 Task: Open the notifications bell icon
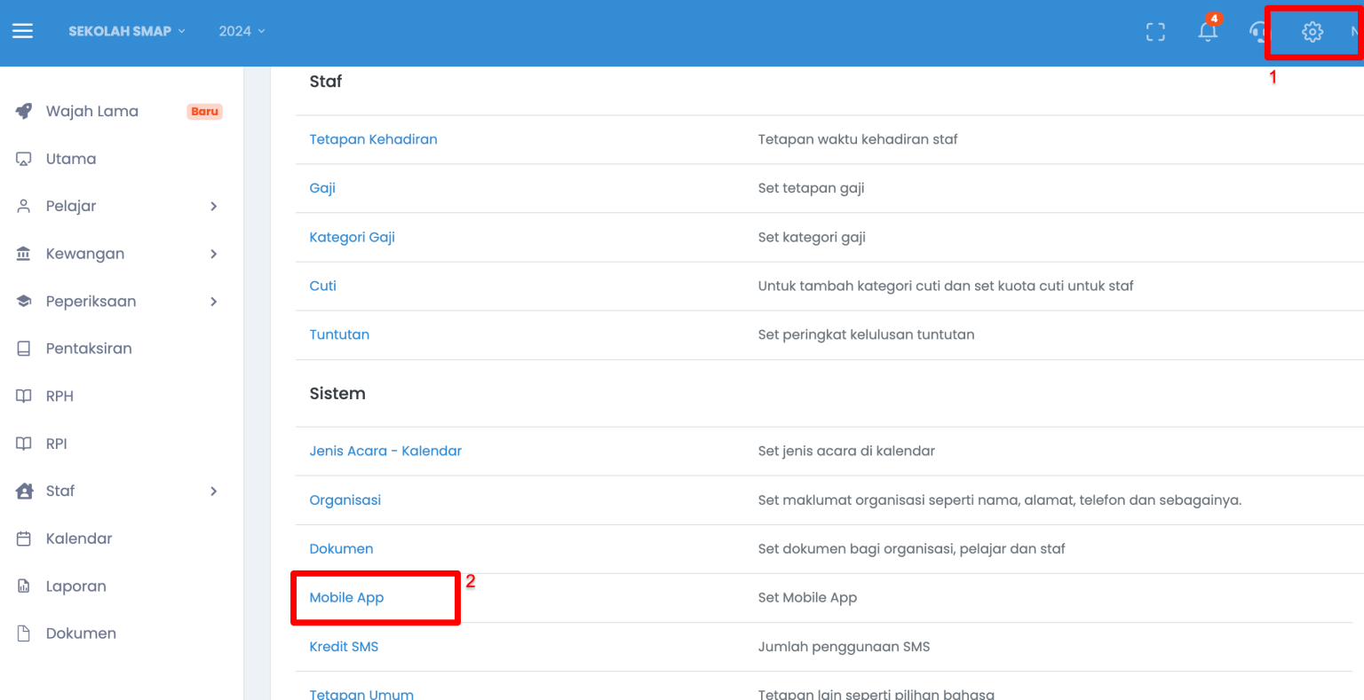pos(1207,31)
